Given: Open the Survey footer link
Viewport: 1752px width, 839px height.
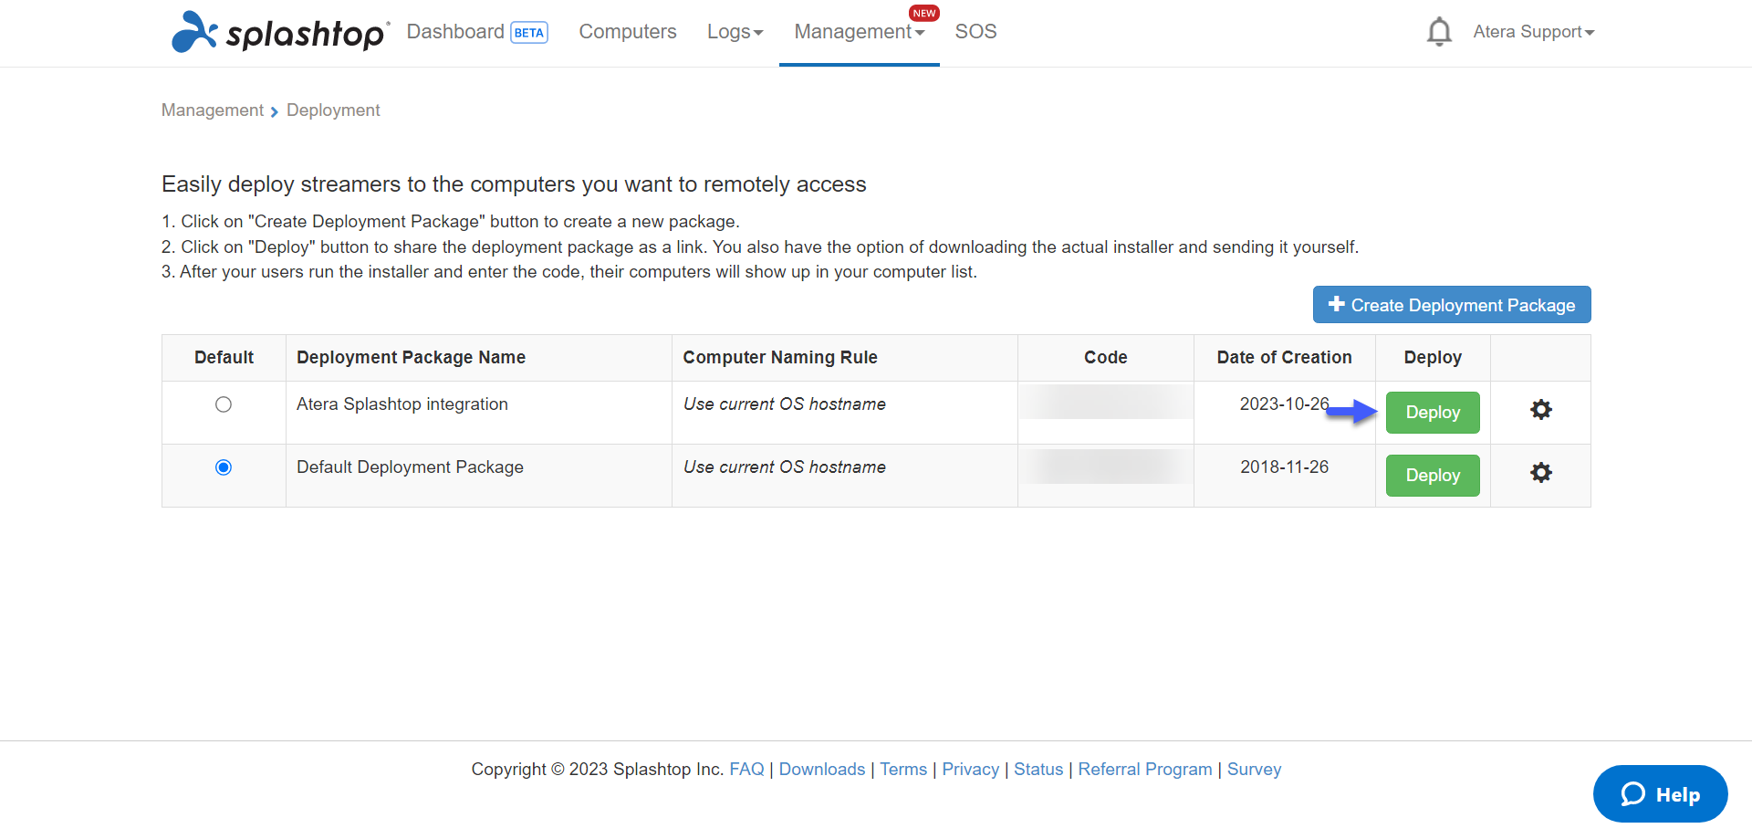Looking at the screenshot, I should [1254, 770].
